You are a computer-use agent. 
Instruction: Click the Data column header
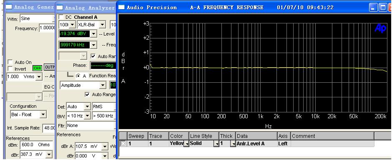(x=256, y=136)
